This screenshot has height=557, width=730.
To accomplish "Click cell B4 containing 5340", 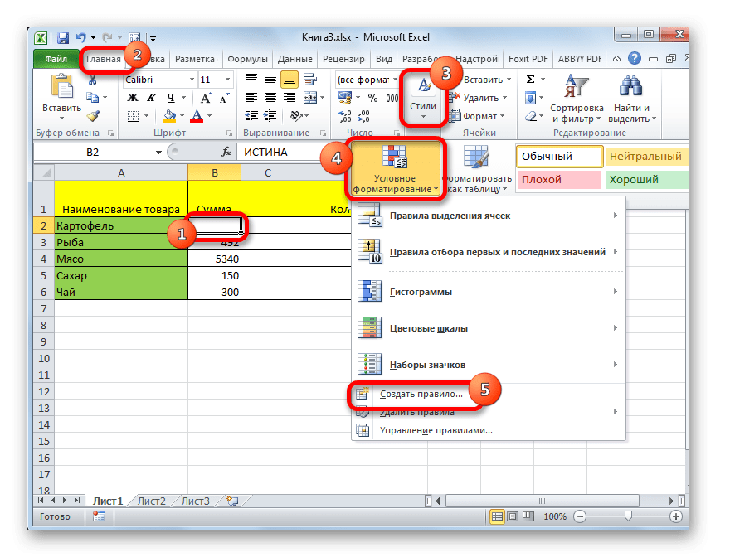I will [x=215, y=259].
